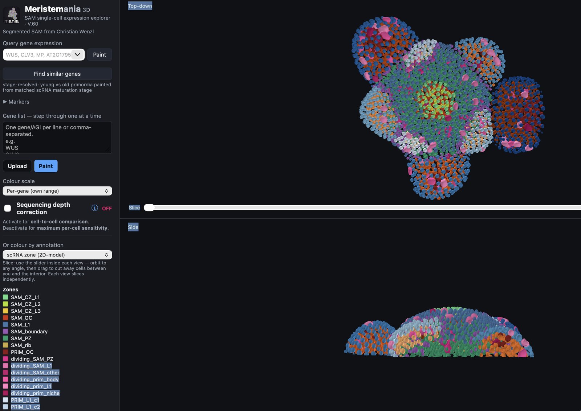Open the Colour scale Per-gene dropdown
581x411 pixels.
point(57,191)
